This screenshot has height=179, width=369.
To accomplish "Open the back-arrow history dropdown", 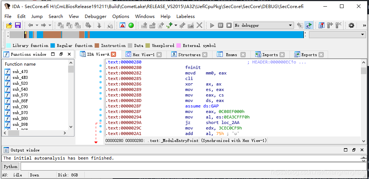I will (37, 25).
